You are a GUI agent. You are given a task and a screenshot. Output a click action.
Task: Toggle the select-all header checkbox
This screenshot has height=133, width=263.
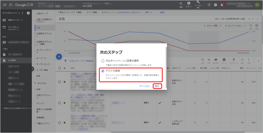pos(60,68)
